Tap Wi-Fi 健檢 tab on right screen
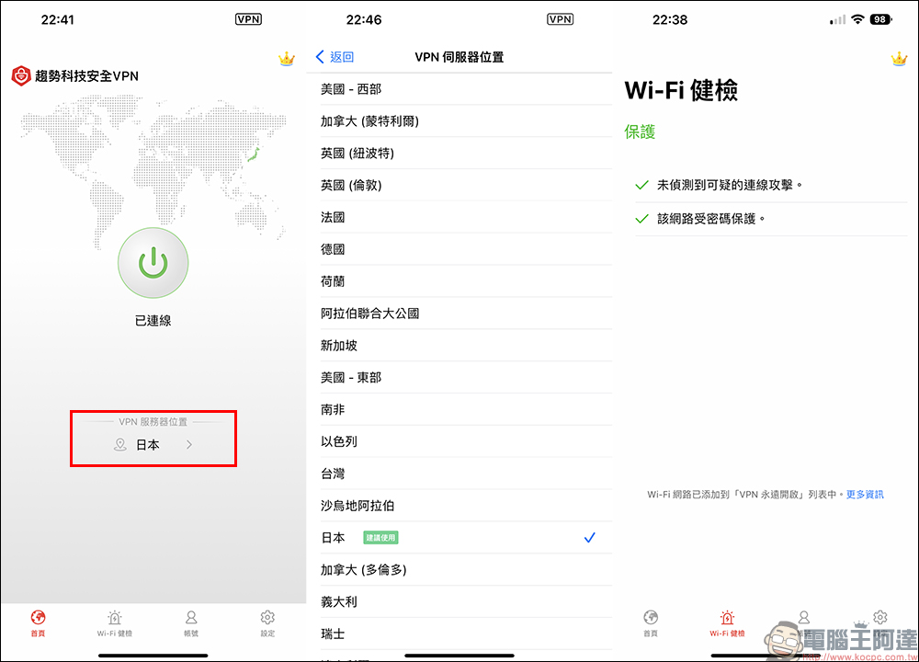This screenshot has width=919, height=662. point(727,623)
